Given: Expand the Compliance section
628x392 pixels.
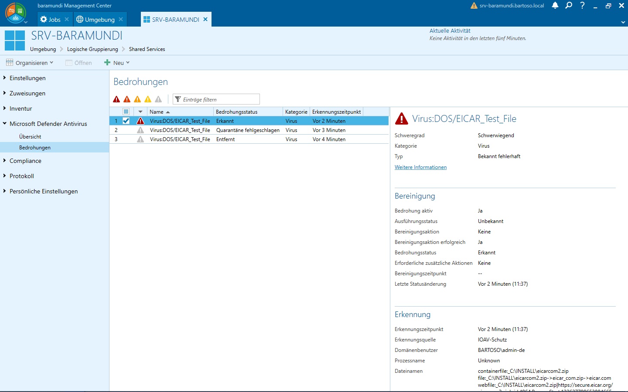Looking at the screenshot, I should [x=4, y=161].
